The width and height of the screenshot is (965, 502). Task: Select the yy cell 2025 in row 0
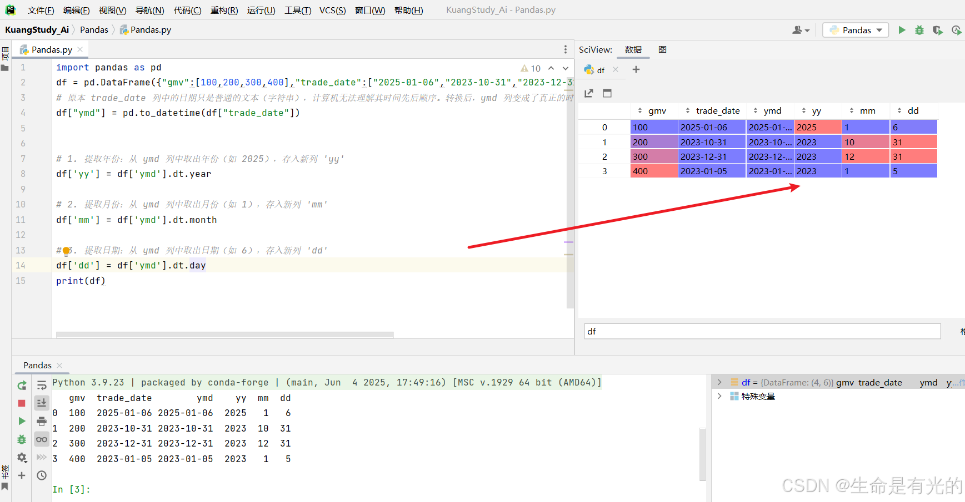[818, 127]
